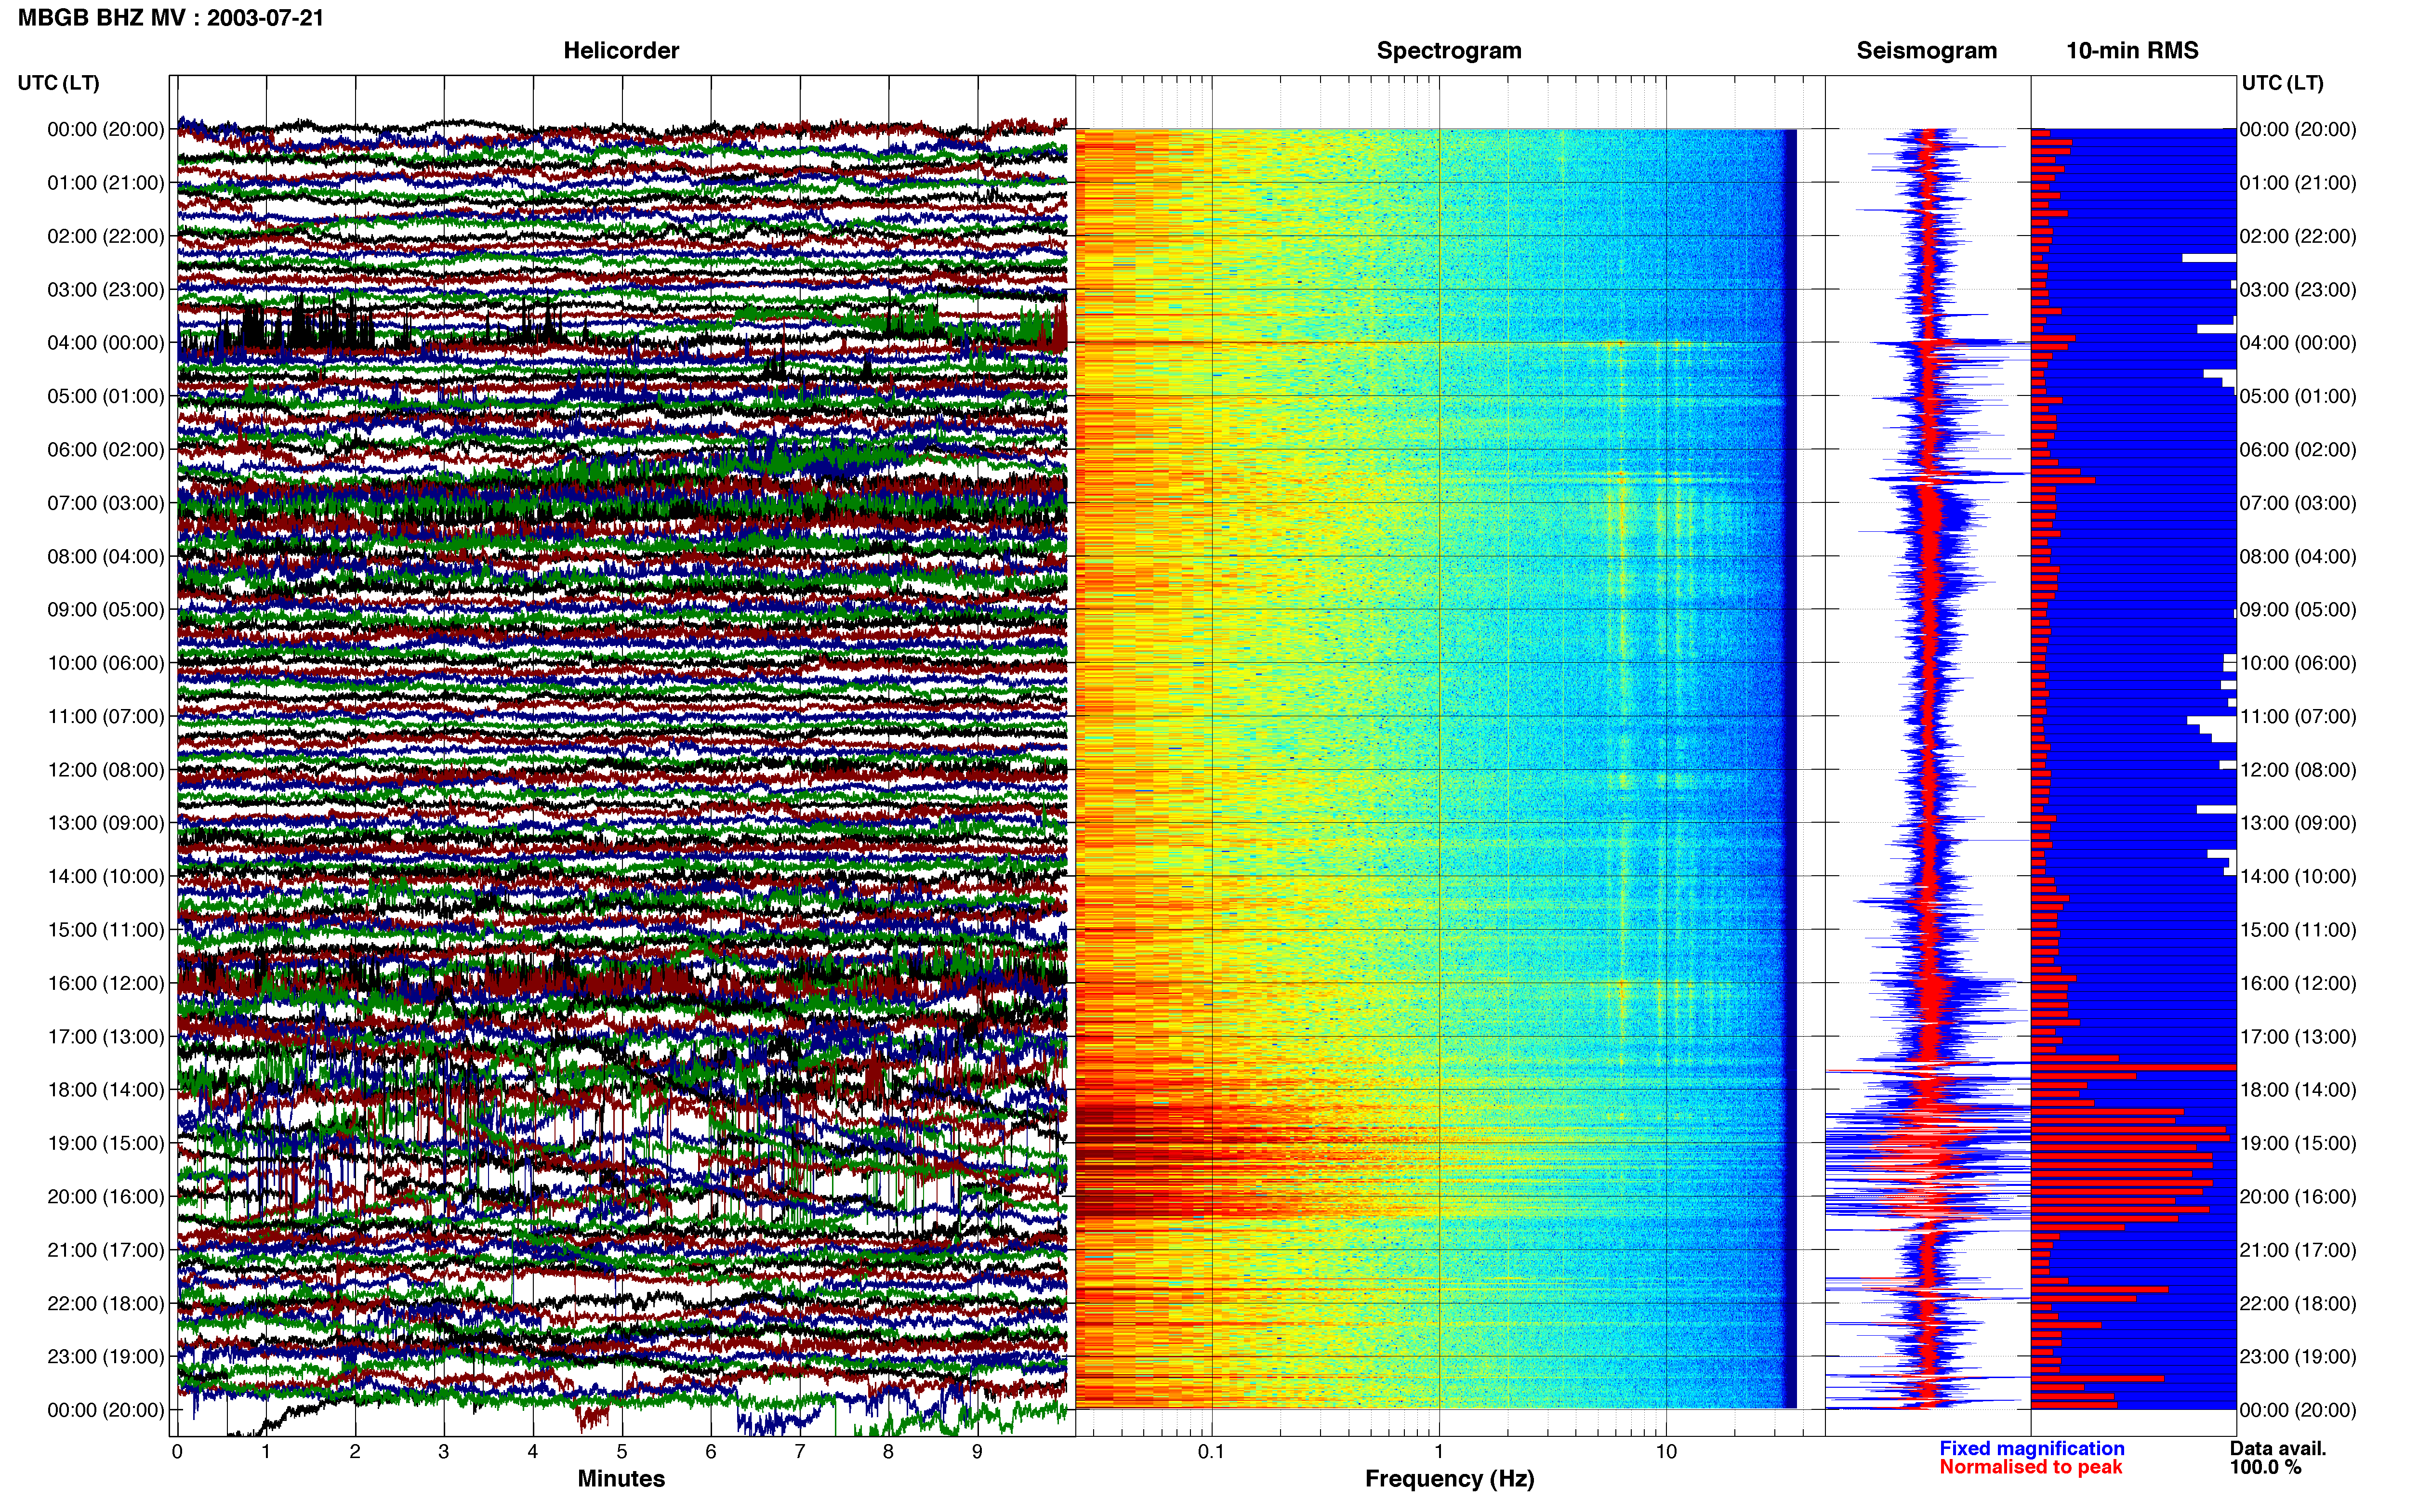Click right-side time label 22:00 (18:00)
The width and height of the screenshot is (2418, 1512).
coord(2298,1303)
